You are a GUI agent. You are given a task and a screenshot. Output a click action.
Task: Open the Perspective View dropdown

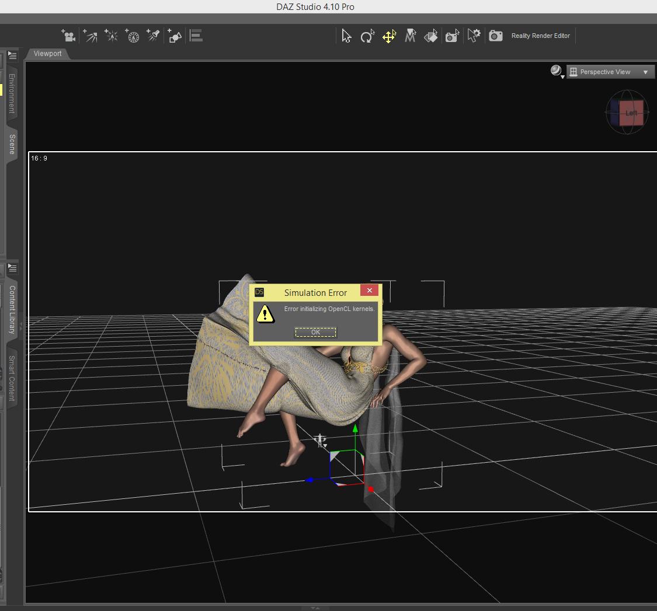(x=610, y=71)
